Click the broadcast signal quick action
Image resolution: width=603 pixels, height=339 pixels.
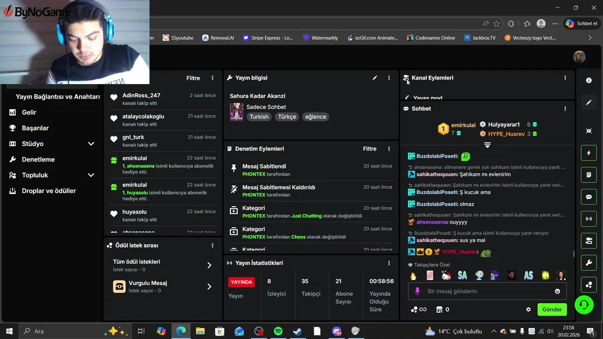[x=589, y=219]
